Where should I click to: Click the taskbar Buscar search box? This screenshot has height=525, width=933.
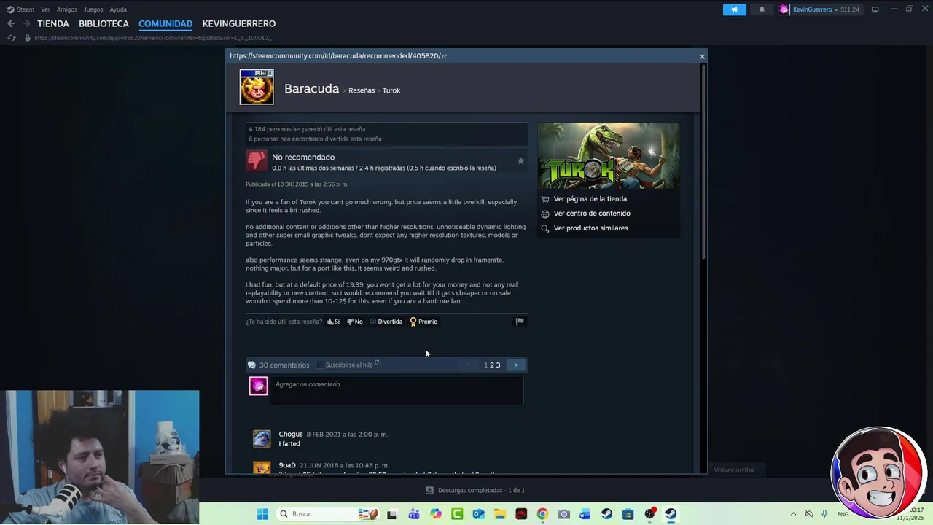328,514
